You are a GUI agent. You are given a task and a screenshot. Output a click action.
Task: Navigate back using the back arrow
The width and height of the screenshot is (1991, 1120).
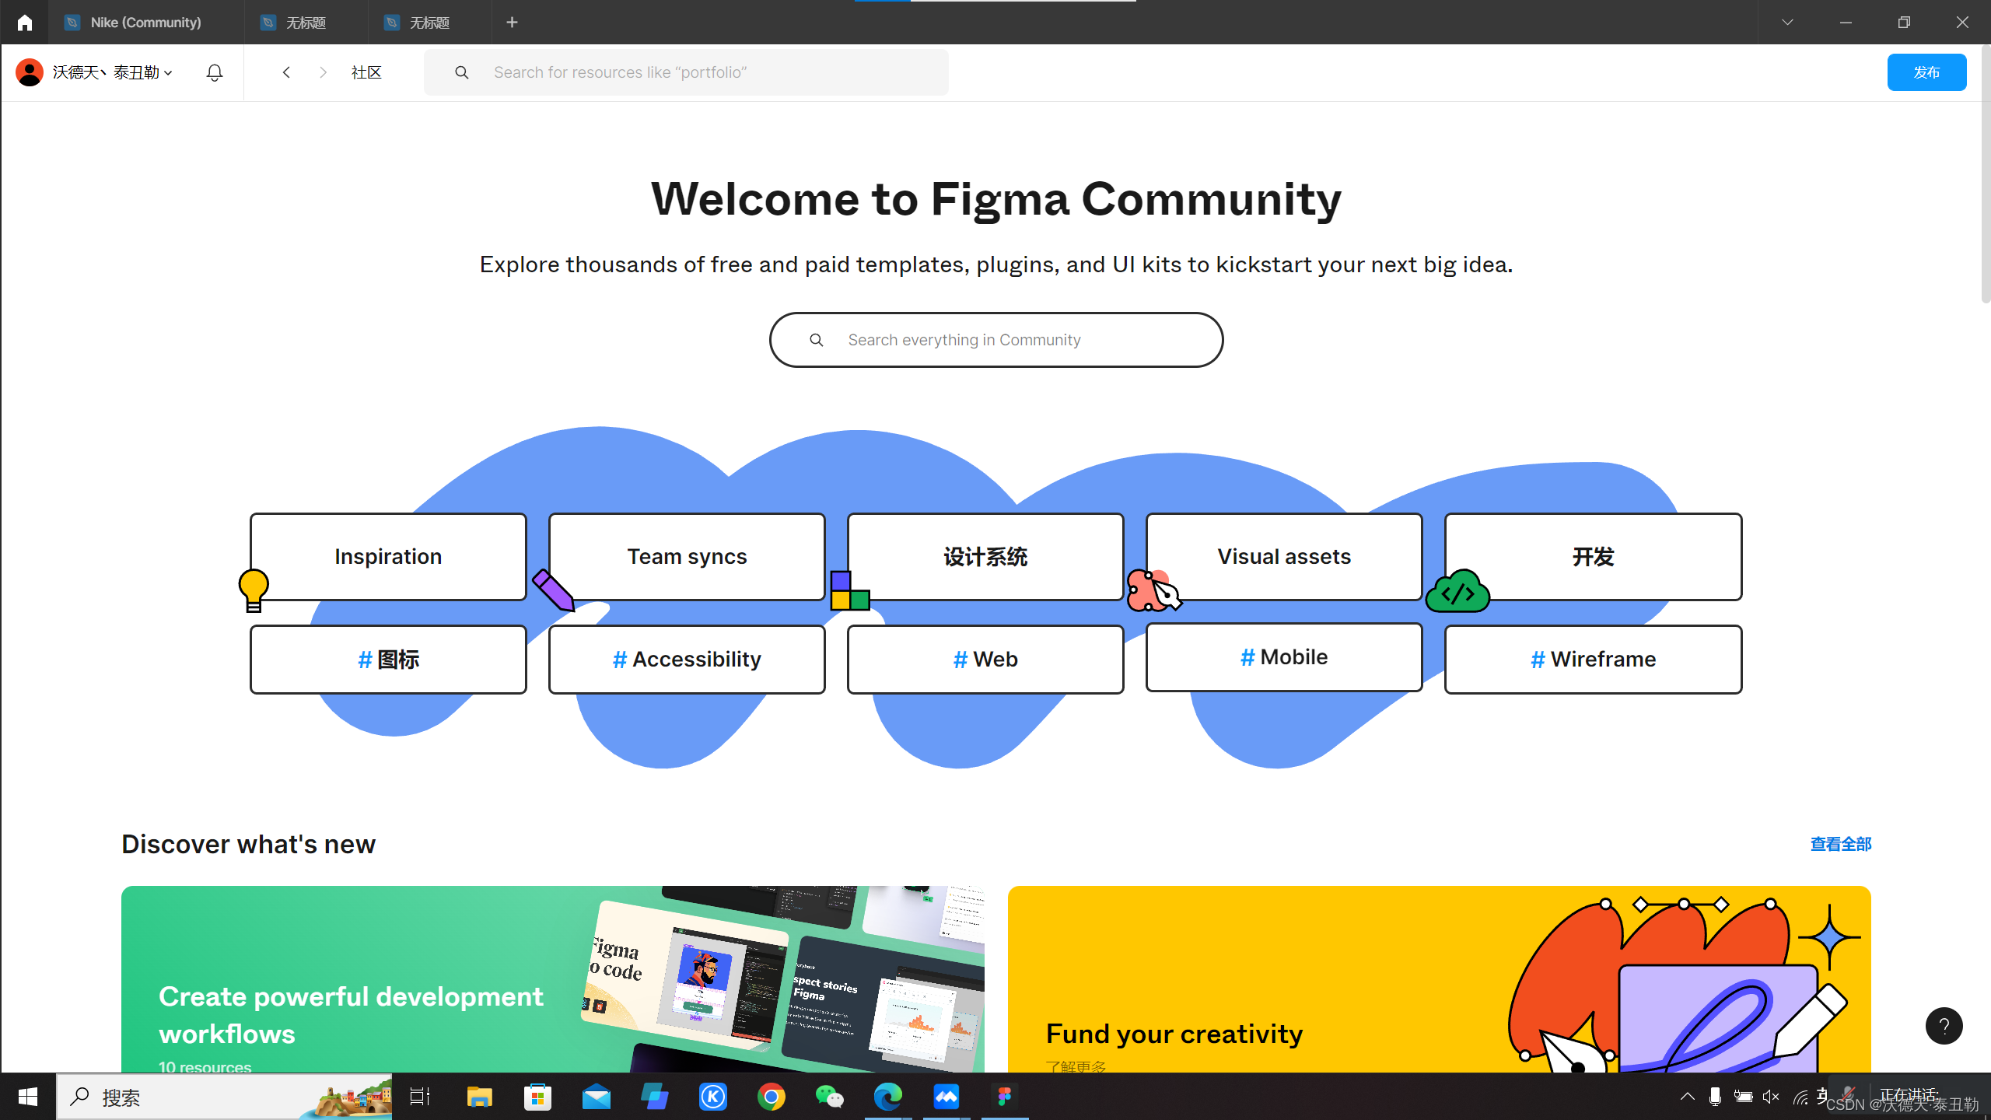tap(286, 72)
